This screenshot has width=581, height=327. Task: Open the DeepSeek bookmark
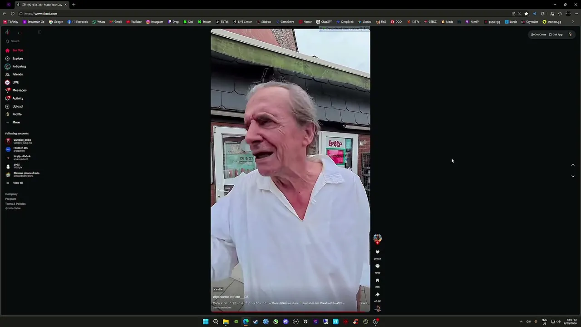point(345,22)
